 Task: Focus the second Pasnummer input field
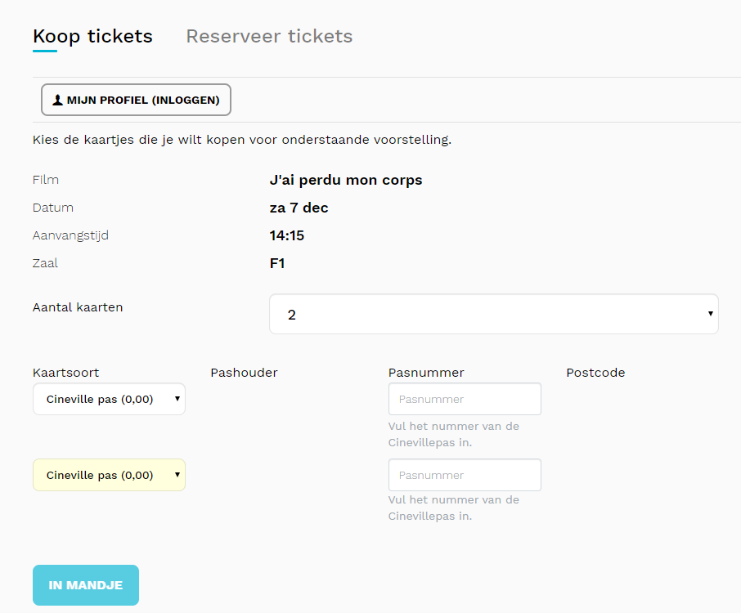point(464,476)
